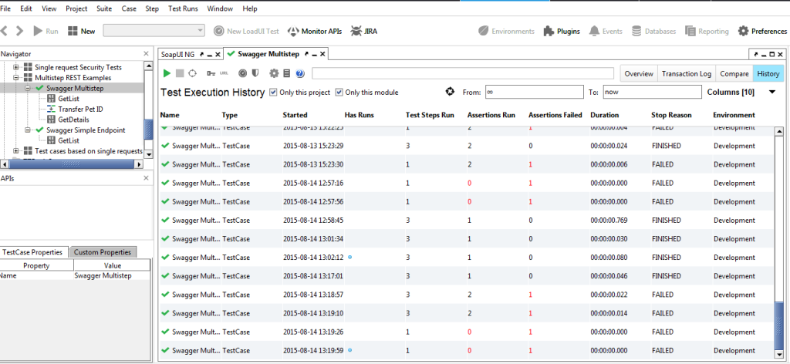Open the Suite menu
Screen dimensions: 790x364
tap(104, 8)
